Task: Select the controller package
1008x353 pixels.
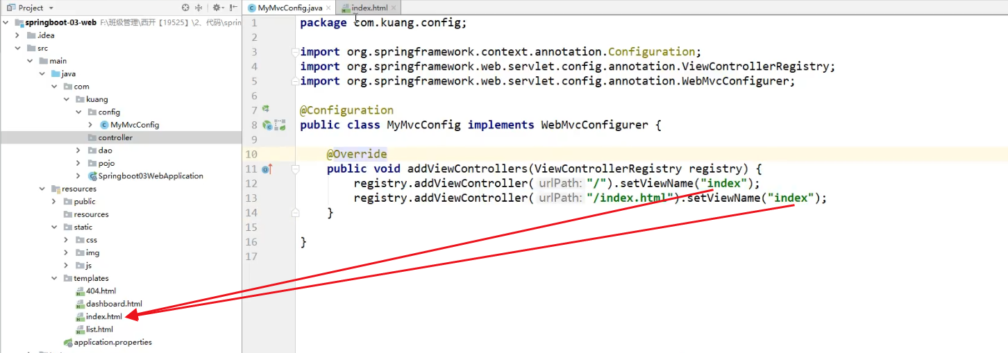Action: click(x=115, y=137)
